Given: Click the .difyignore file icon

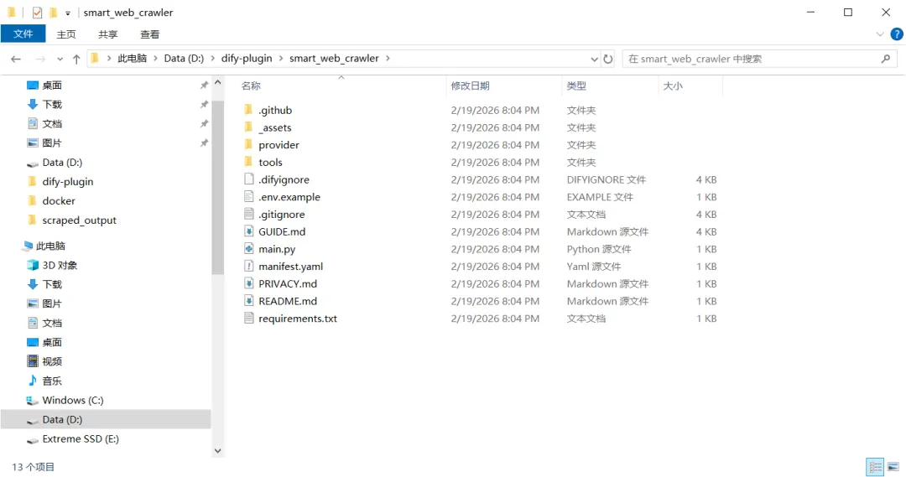Looking at the screenshot, I should tap(248, 179).
